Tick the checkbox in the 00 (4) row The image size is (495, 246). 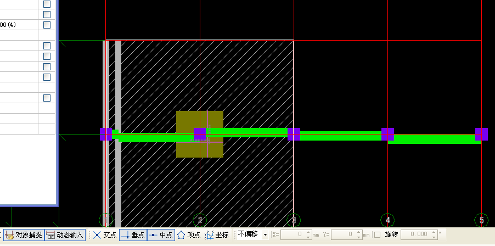point(47,25)
